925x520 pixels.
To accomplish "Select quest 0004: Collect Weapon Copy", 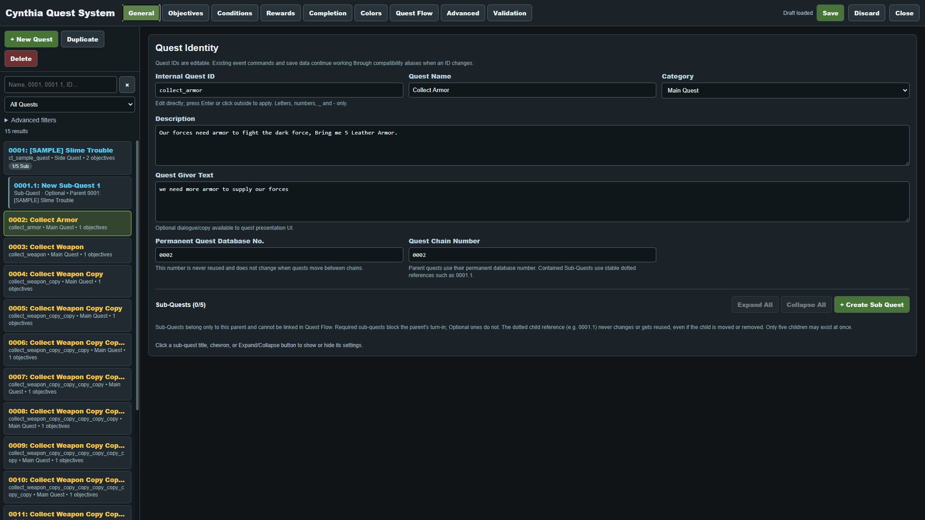I will [x=67, y=281].
